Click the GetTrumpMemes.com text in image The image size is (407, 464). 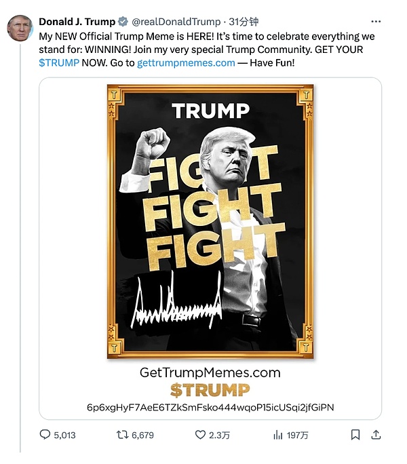coord(210,372)
